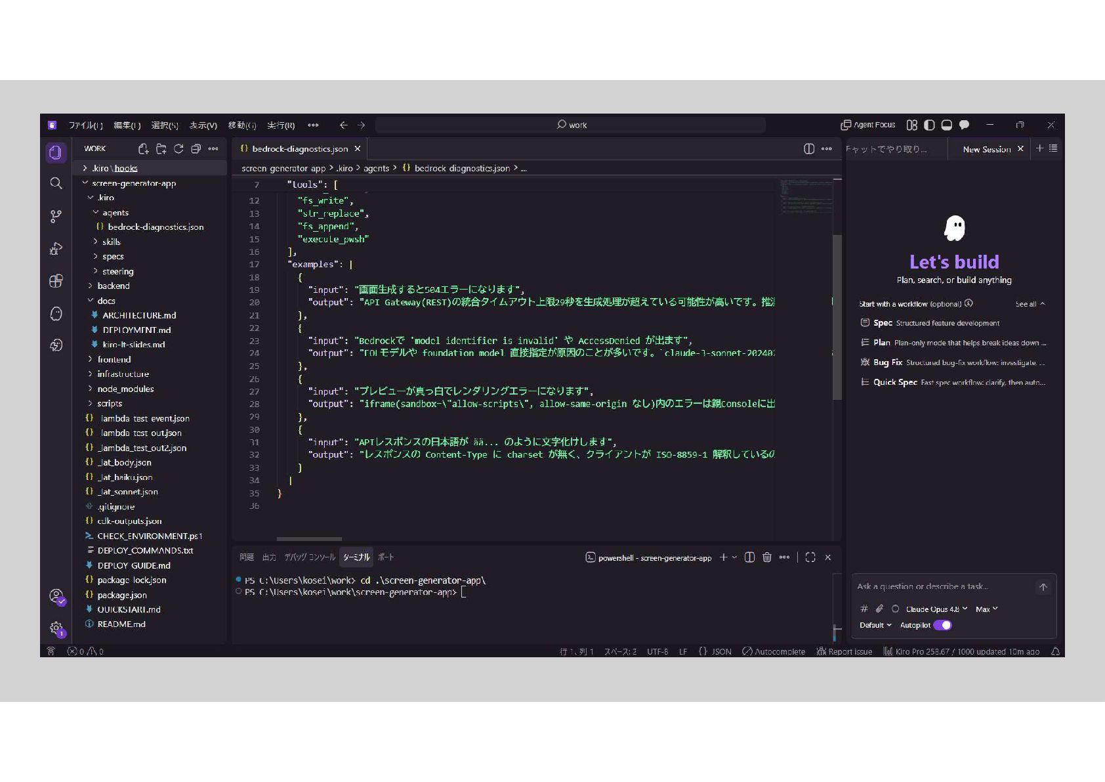Open explorer more actions menu

pyautogui.click(x=213, y=149)
